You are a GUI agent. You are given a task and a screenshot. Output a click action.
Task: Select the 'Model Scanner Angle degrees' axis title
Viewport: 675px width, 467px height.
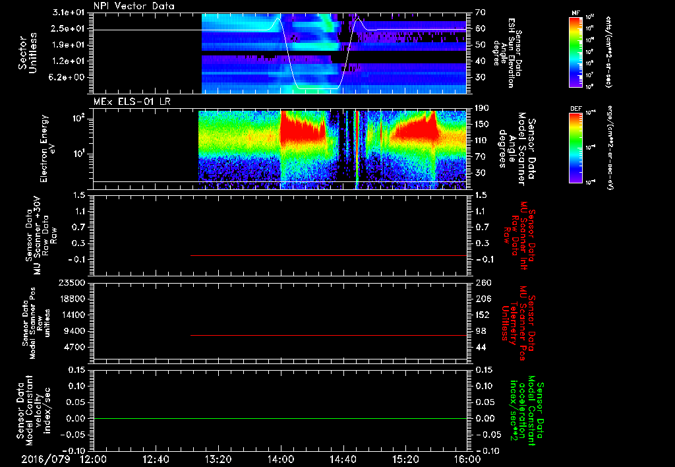[516, 149]
